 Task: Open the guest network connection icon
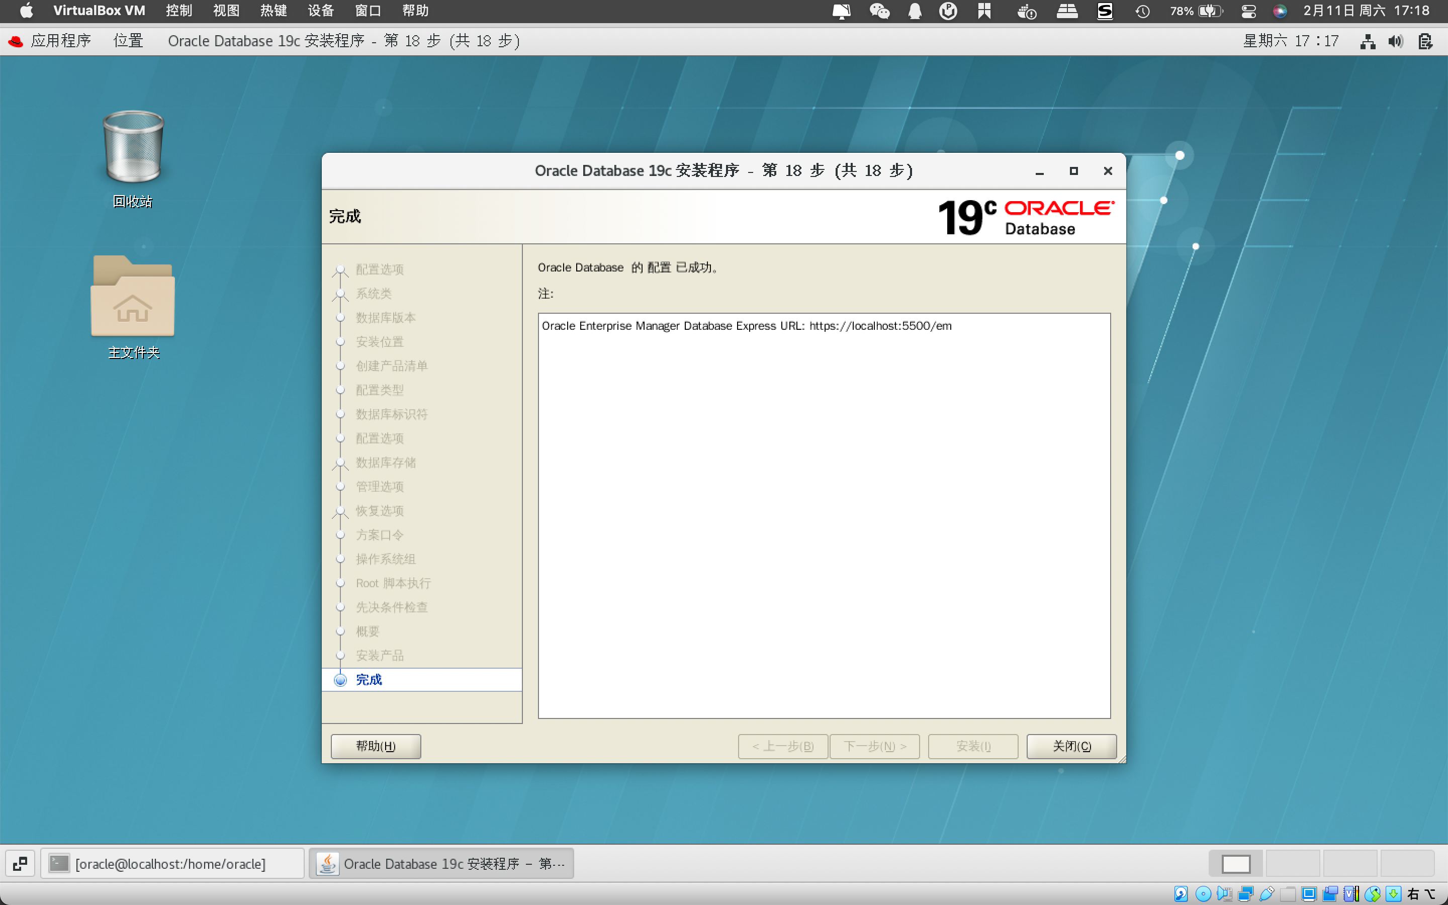point(1368,41)
